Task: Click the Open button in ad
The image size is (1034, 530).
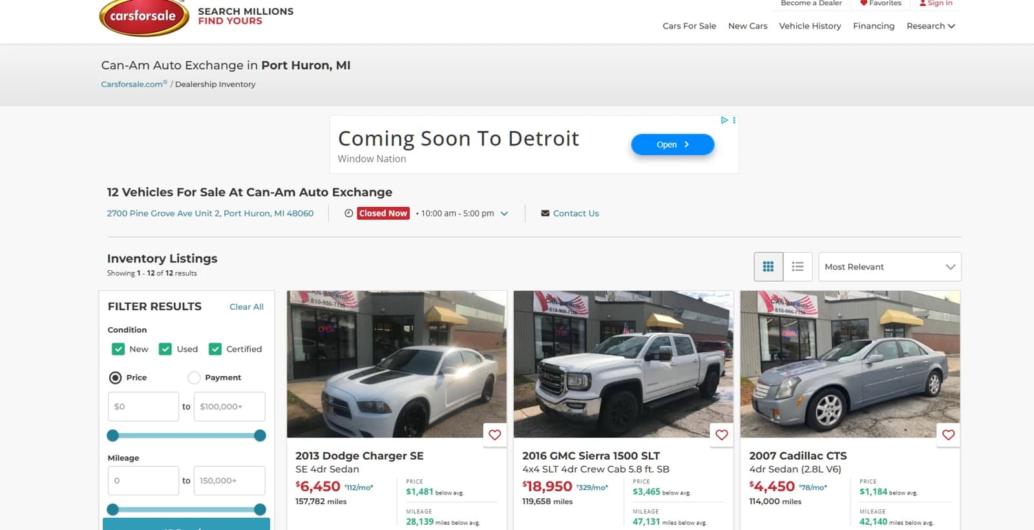Action: (673, 145)
